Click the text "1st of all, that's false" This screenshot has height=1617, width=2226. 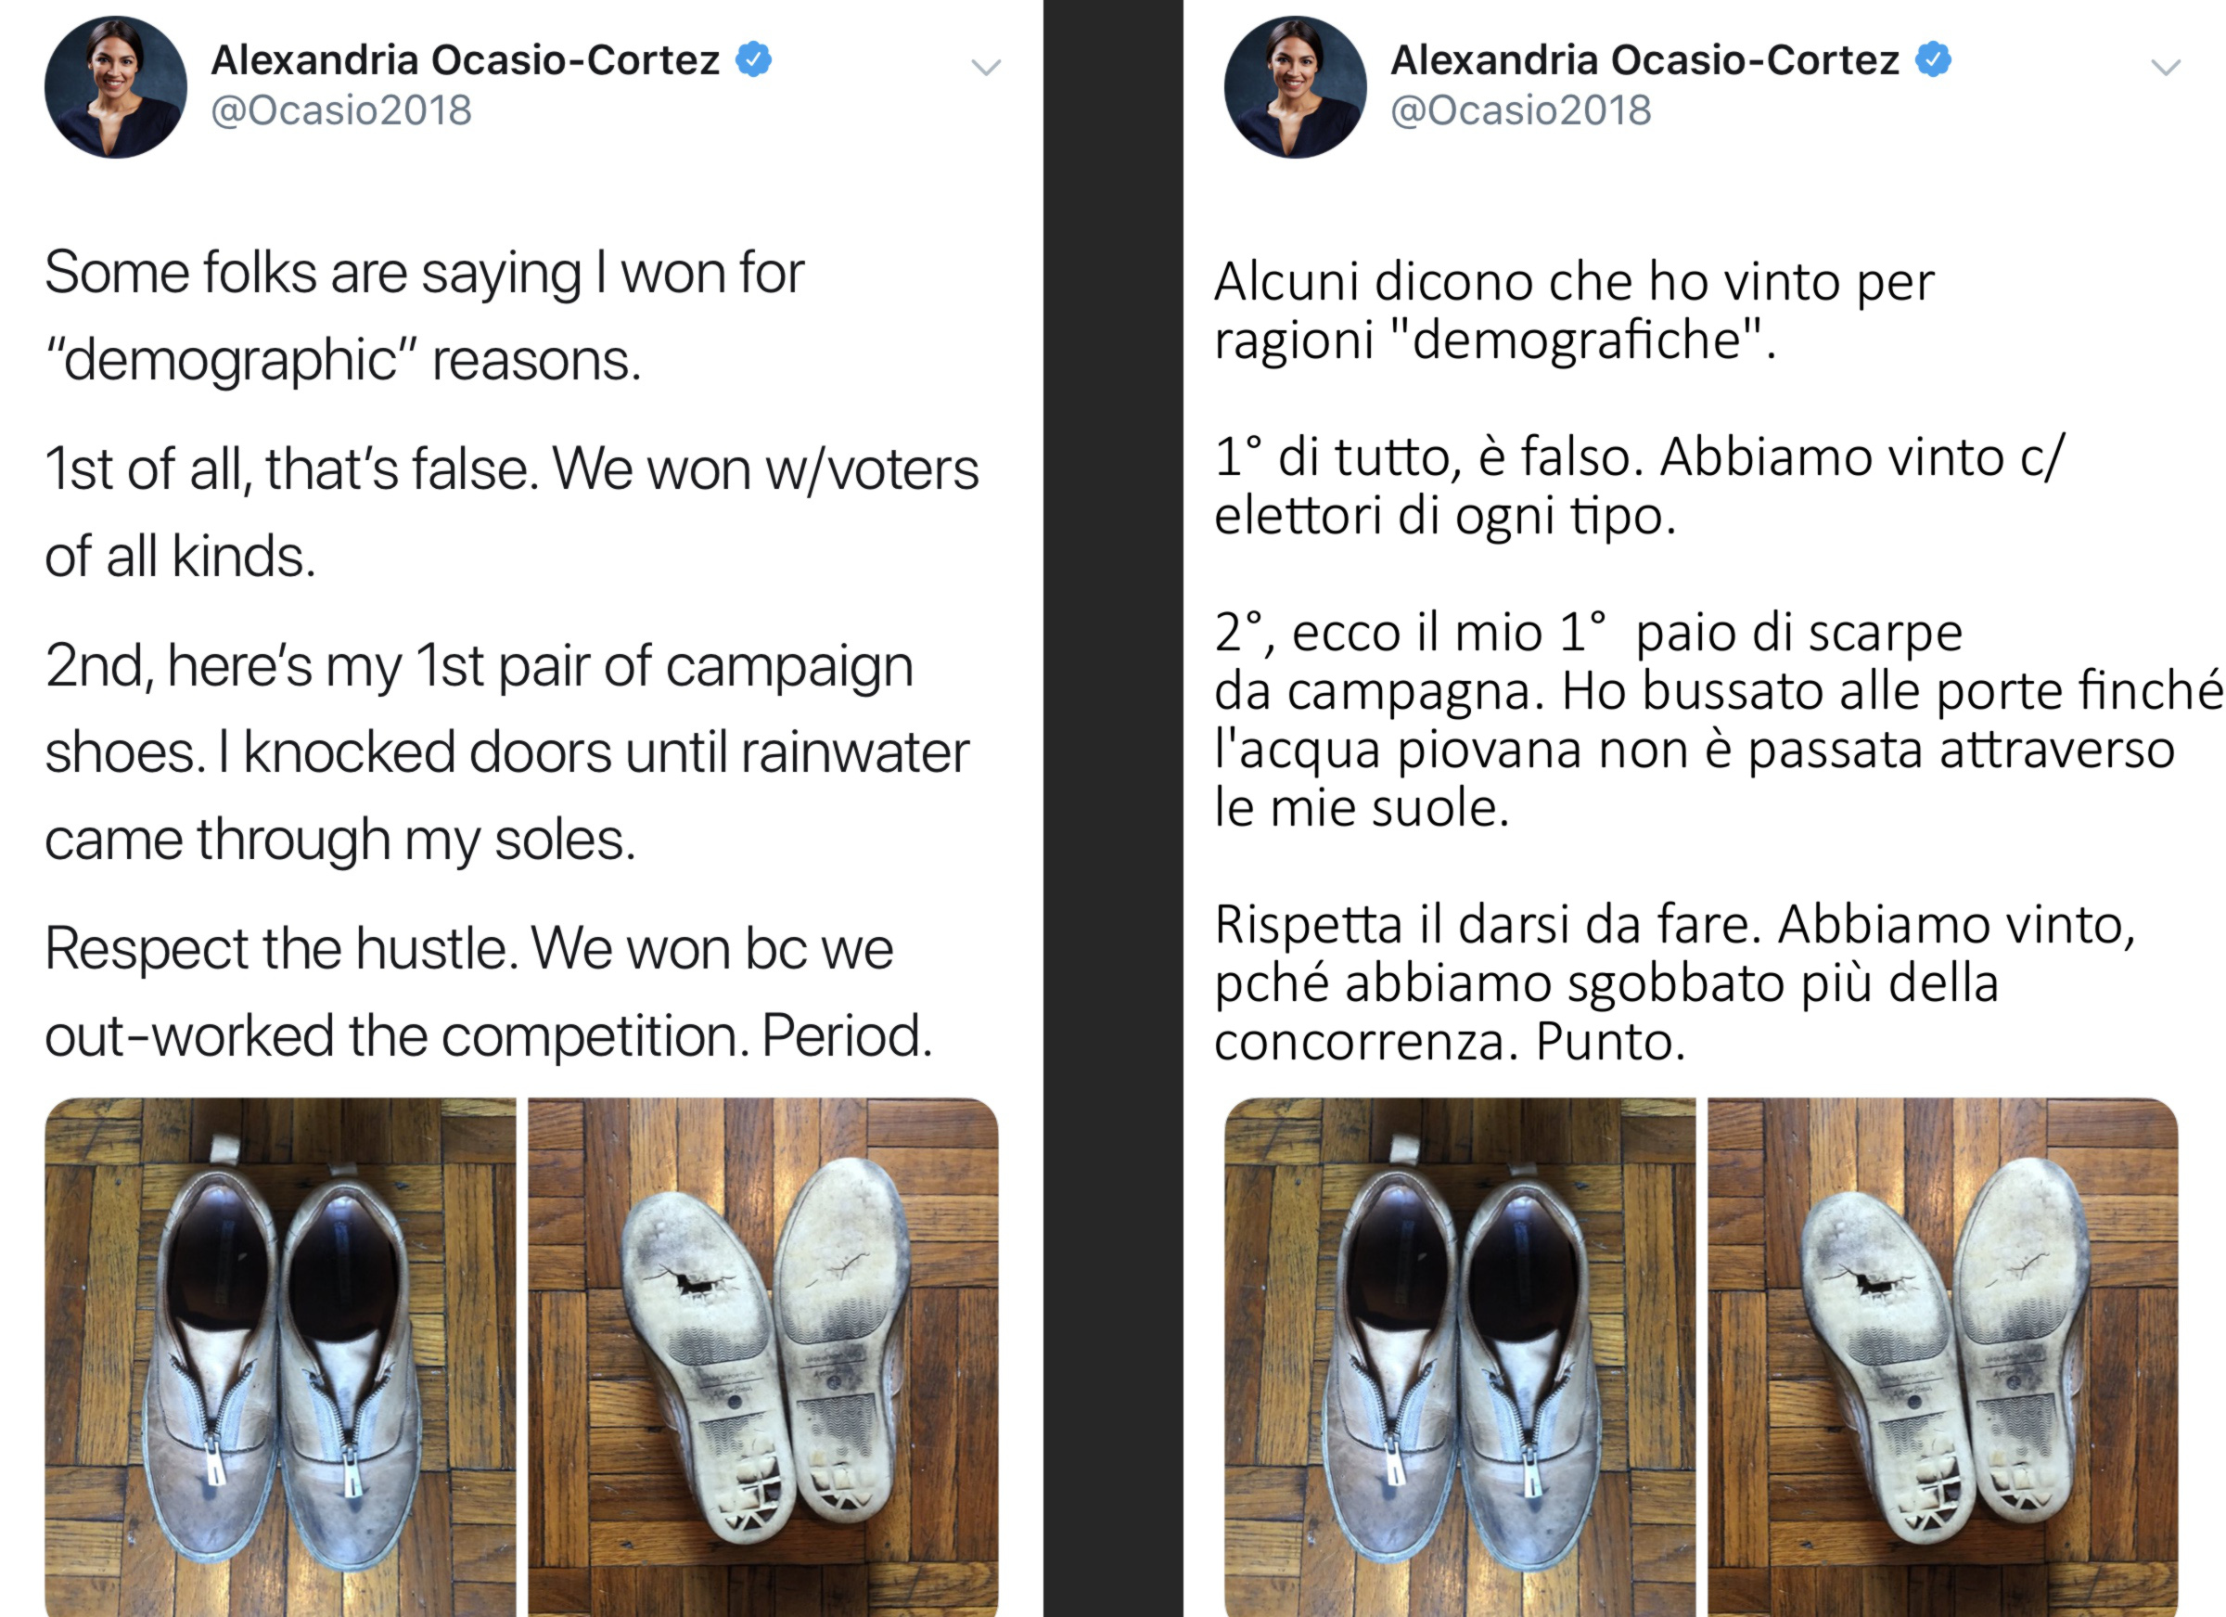point(291,469)
